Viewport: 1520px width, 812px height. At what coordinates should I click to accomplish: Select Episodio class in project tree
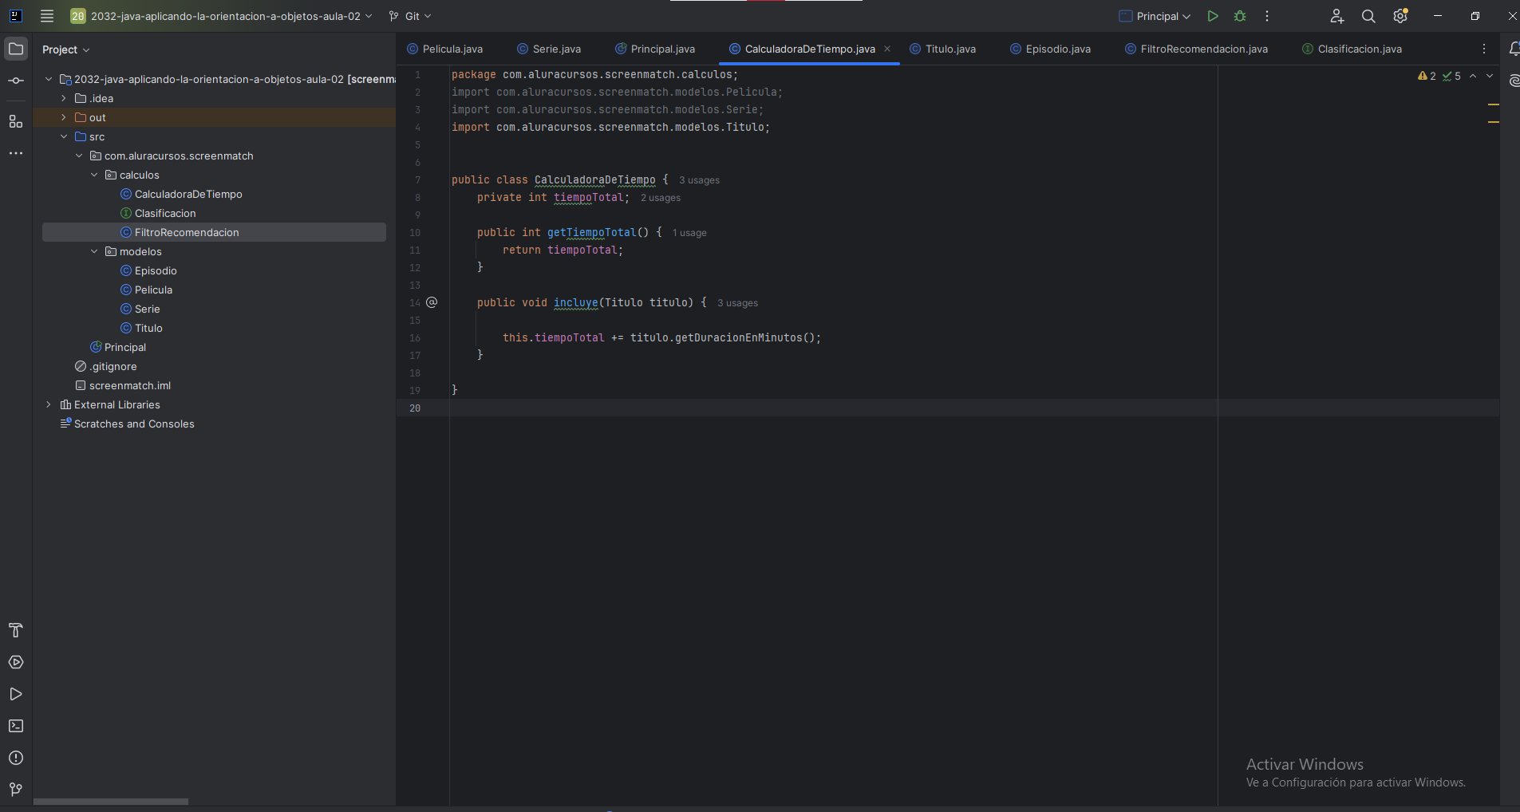(156, 270)
